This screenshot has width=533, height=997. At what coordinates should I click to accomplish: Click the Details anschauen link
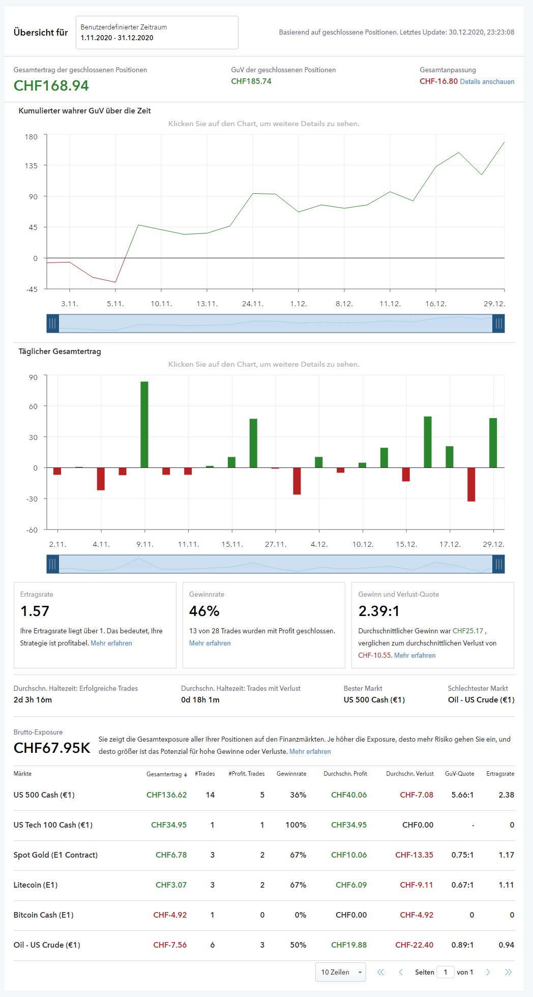pyautogui.click(x=487, y=82)
